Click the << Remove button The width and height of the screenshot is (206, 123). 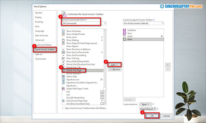tap(115, 69)
